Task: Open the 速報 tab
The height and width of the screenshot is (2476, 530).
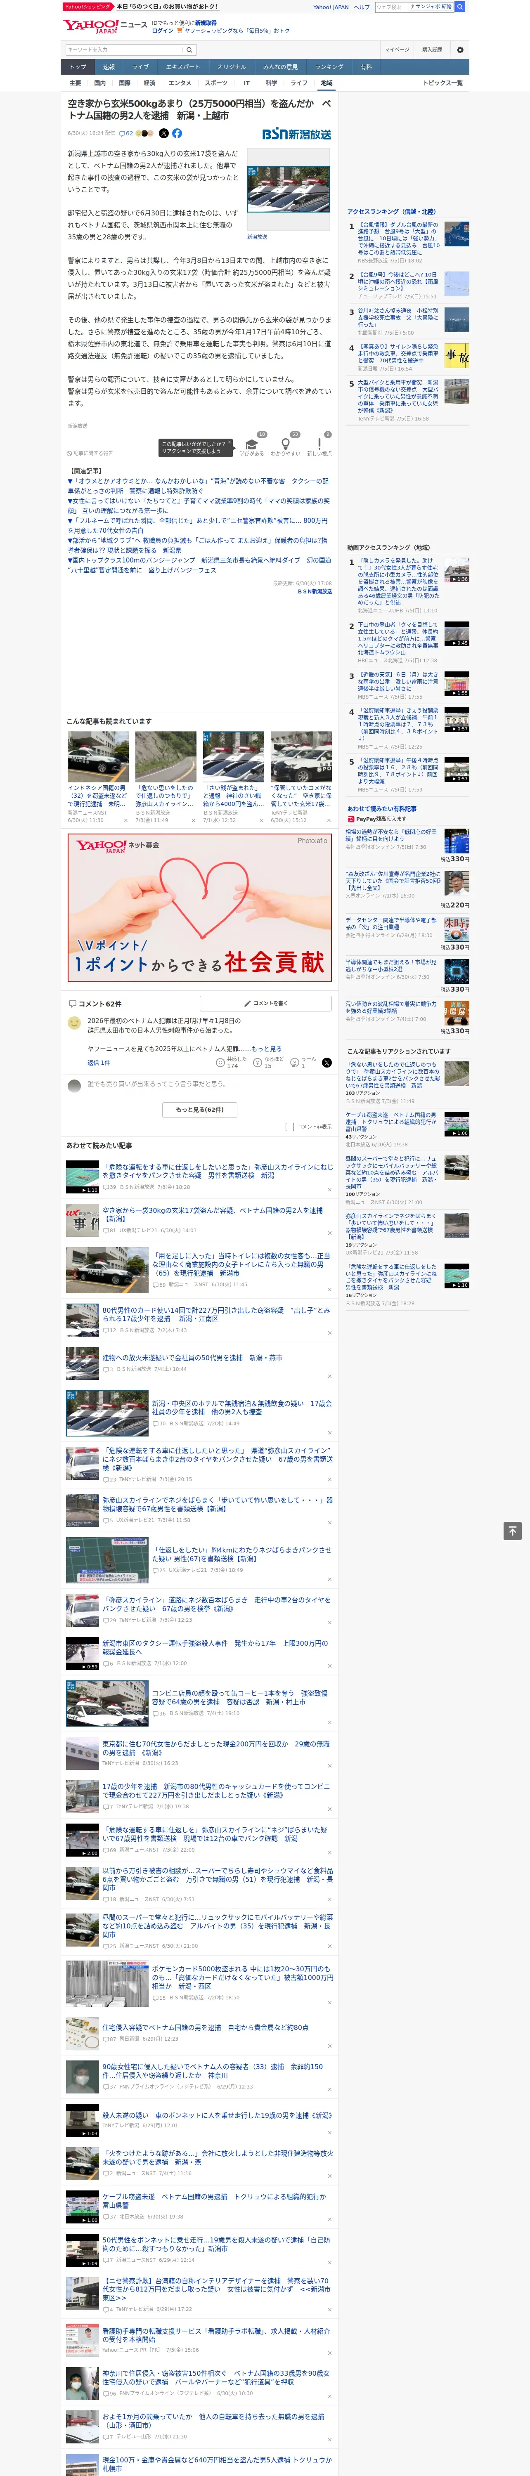Action: click(109, 67)
